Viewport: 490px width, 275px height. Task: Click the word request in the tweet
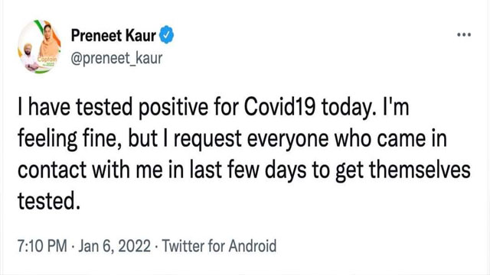[207, 140]
